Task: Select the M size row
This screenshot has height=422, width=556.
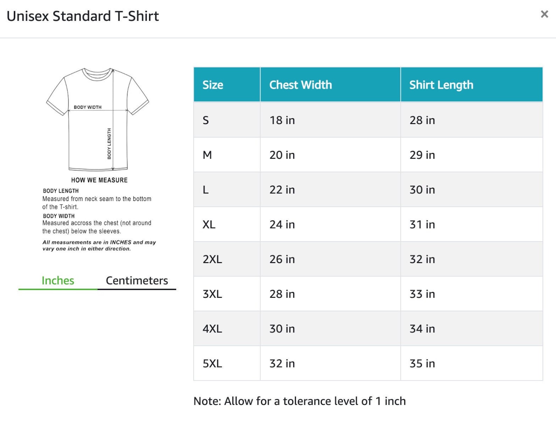Action: coord(368,154)
